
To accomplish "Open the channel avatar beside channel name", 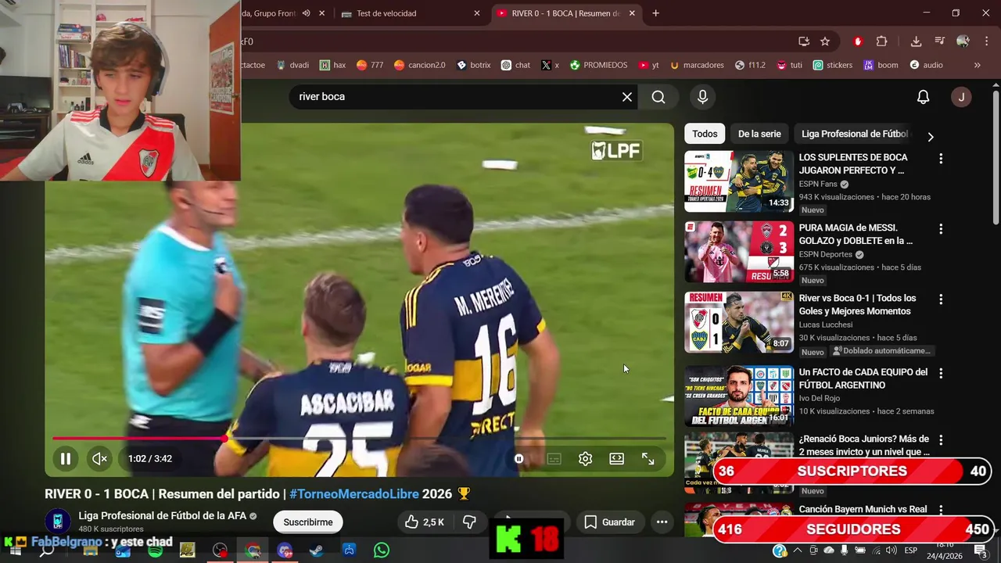I will click(57, 522).
